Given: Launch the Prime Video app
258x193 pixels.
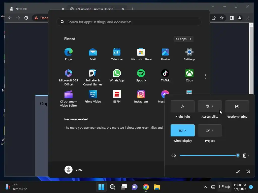Looking at the screenshot, I should pyautogui.click(x=93, y=97).
